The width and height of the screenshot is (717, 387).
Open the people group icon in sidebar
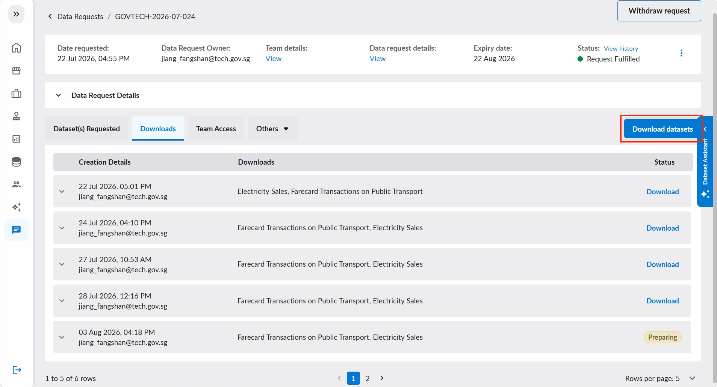click(16, 184)
